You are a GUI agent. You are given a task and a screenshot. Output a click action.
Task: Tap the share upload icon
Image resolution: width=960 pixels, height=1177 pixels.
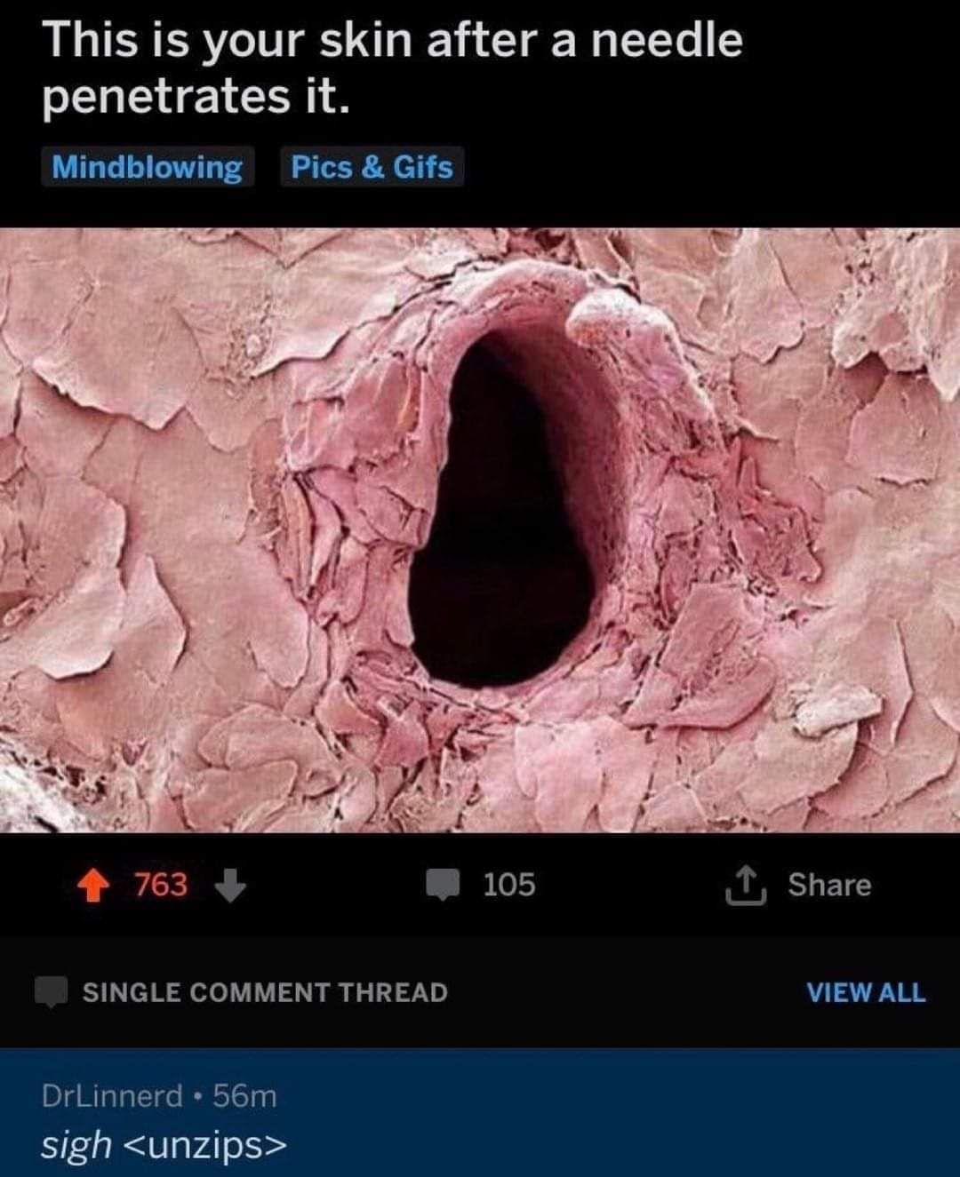point(747,886)
